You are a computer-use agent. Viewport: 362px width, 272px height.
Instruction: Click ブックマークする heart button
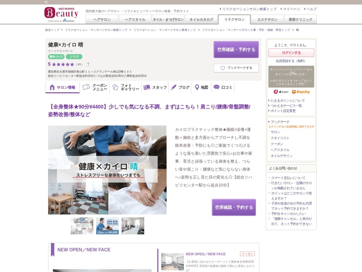(x=236, y=68)
